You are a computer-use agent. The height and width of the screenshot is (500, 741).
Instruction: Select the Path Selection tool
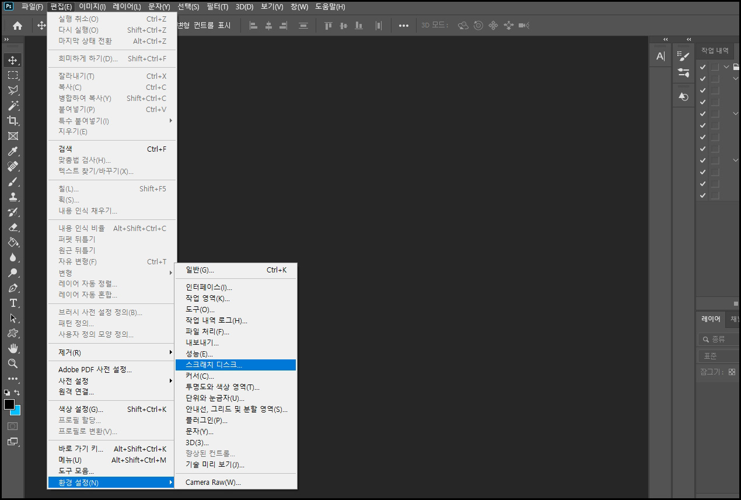[x=13, y=319]
